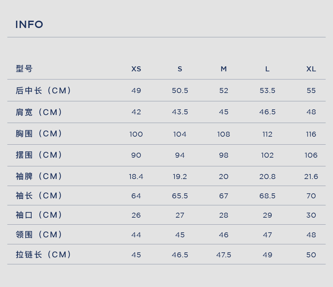The width and height of the screenshot is (333, 287).
Task: Click the 摆围 (CM) row label
Action: (39, 155)
